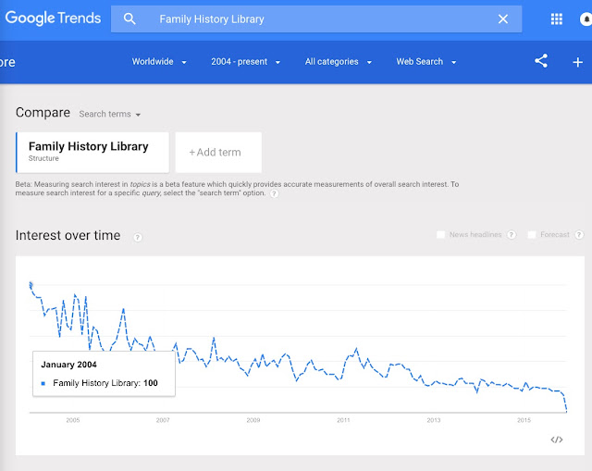Image resolution: width=592 pixels, height=471 pixels.
Task: Click the 2011 label on chart axis
Action: [343, 420]
